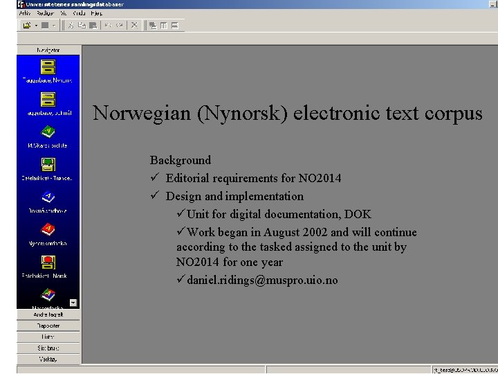This screenshot has width=498, height=374.
Task: Open the multicolored book icon at list bottom
Action: [48, 295]
